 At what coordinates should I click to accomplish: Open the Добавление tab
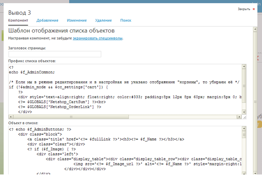(x=47, y=20)
